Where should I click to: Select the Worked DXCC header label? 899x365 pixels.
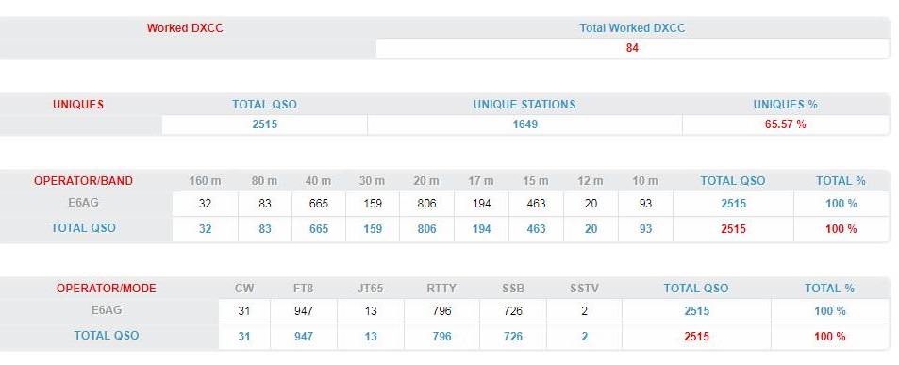tap(185, 28)
